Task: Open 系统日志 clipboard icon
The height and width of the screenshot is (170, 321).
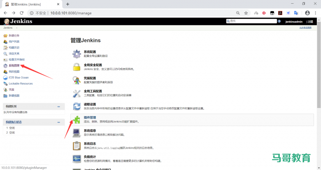Action: [x=77, y=146]
